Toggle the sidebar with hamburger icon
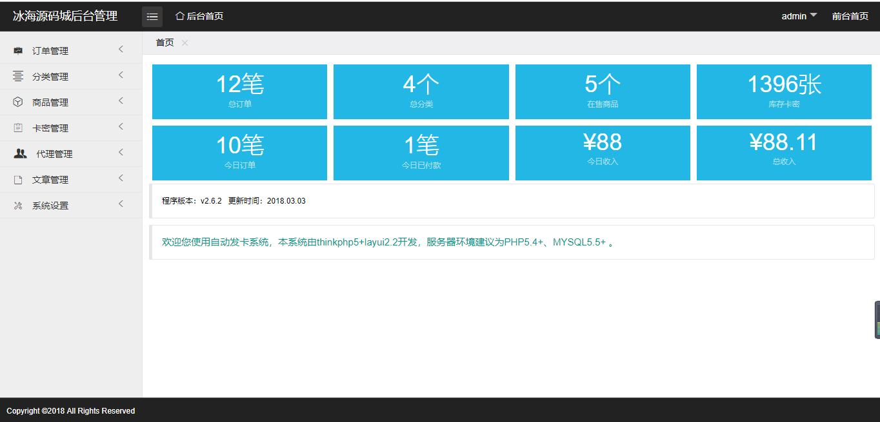880x422 pixels. tap(152, 16)
